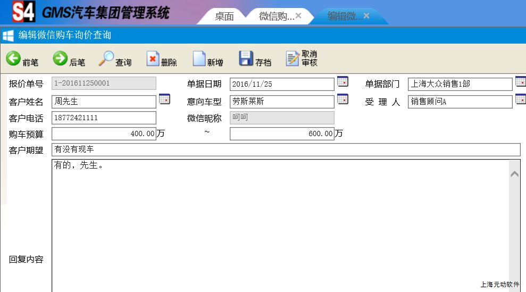Open date picker beside 单据日期 field
The height and width of the screenshot is (292, 526).
coord(343,82)
